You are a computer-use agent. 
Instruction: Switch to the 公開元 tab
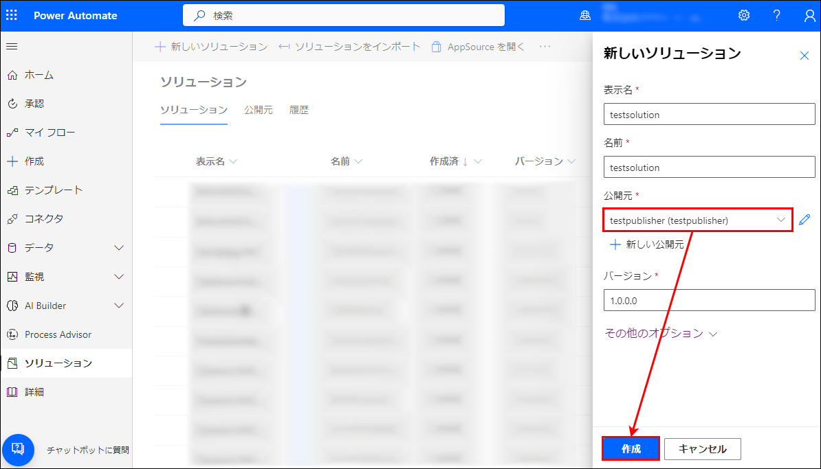258,111
